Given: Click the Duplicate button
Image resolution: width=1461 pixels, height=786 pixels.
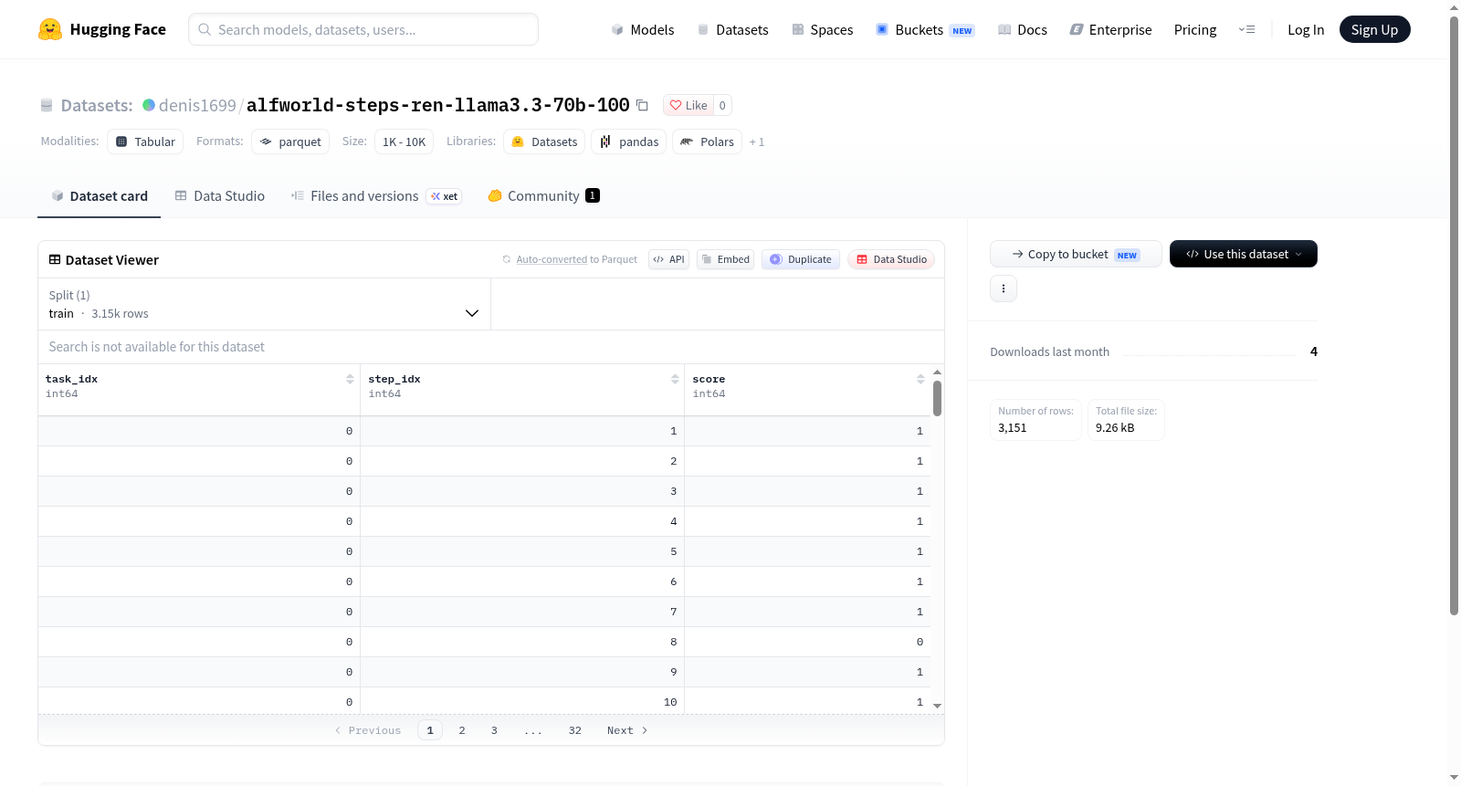Looking at the screenshot, I should pos(801,259).
